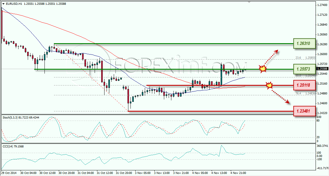Click price axis value 1.27120
This screenshot has height=176, width=329.
pos(322,15)
